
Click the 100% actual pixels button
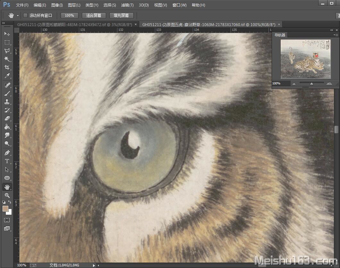(69, 15)
